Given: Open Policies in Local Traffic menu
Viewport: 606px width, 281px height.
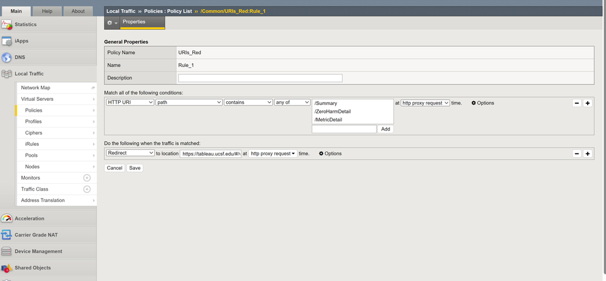Looking at the screenshot, I should click(34, 110).
